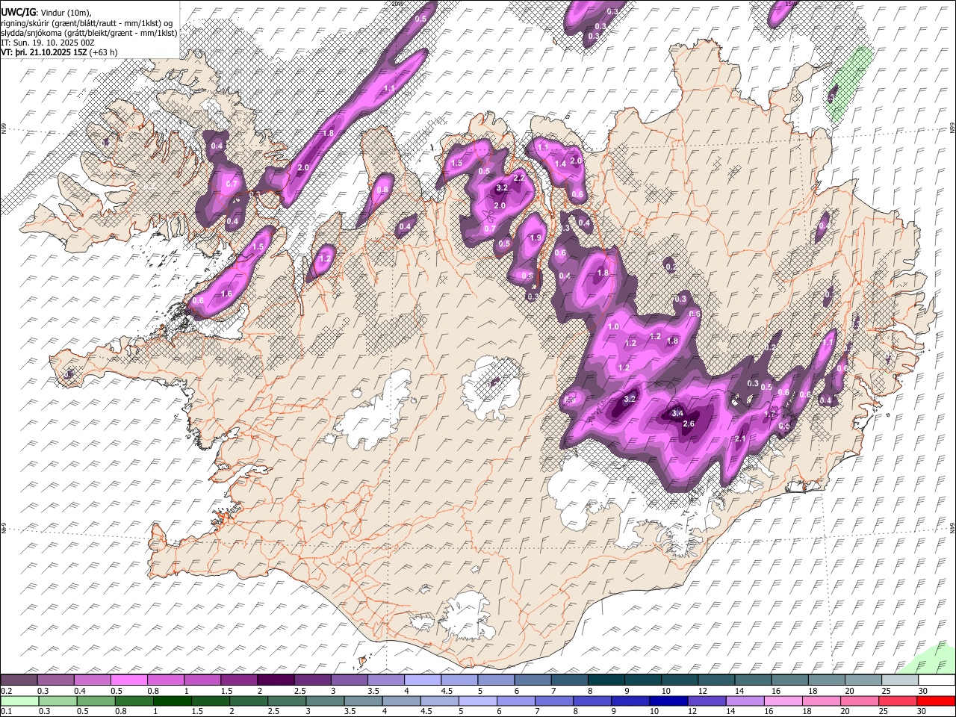Click the red swatch between 25 and 30, lower row
Viewport: 956px width, 717px height.
(x=898, y=701)
